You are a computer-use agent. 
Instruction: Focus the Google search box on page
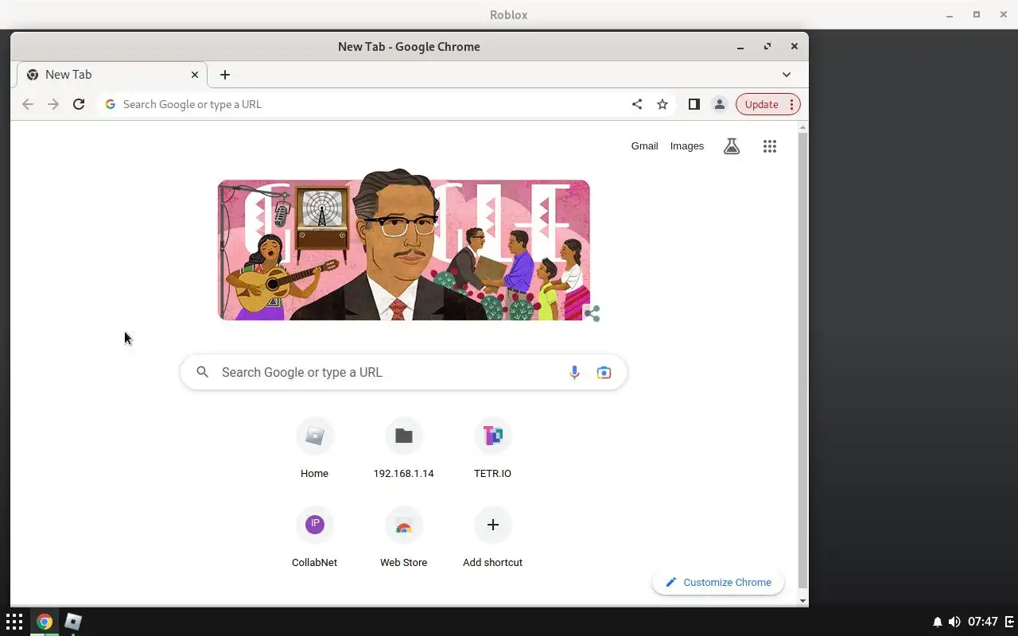[403, 372]
